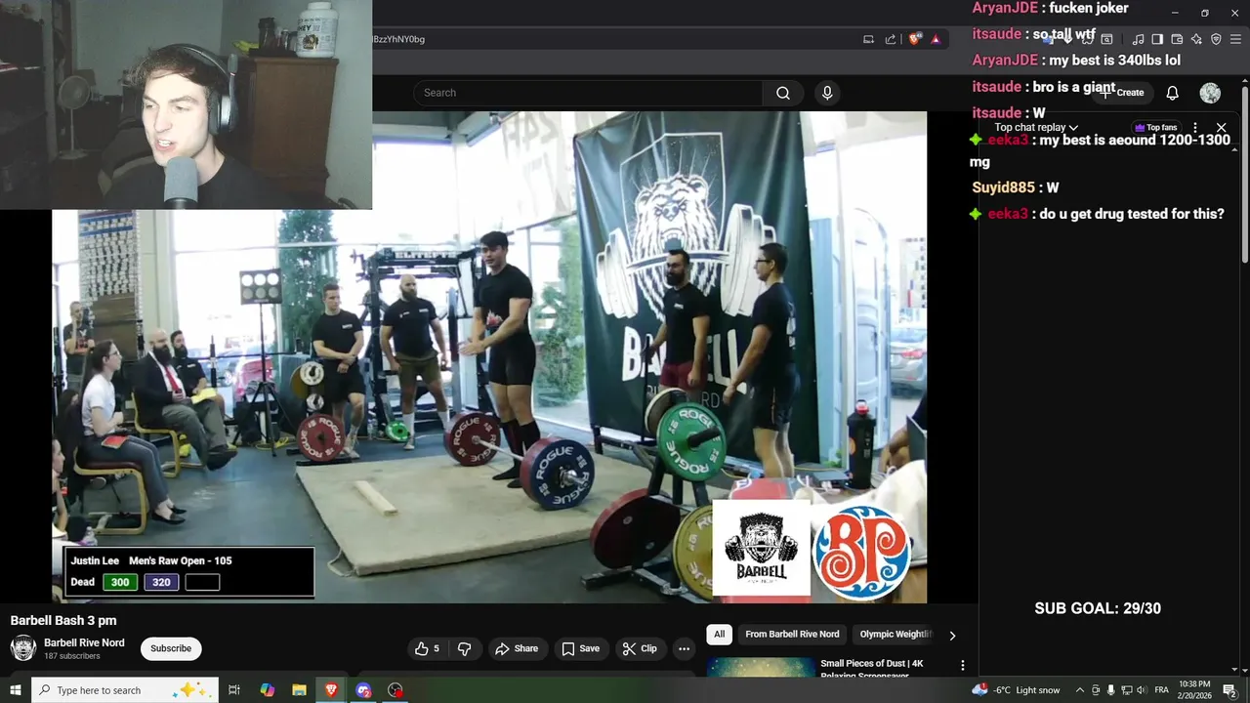Open Discord taskbar icon
The image size is (1250, 703).
pos(363,690)
